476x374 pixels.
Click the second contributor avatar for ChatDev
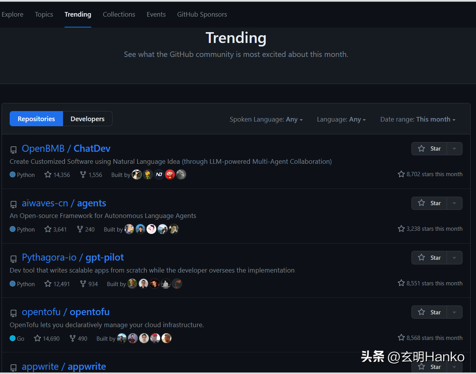click(148, 175)
